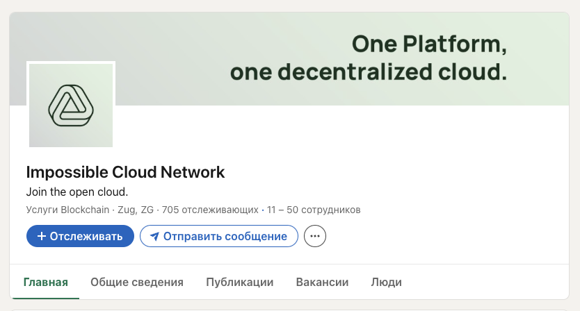Open the Общие сведения tab

coord(137,282)
